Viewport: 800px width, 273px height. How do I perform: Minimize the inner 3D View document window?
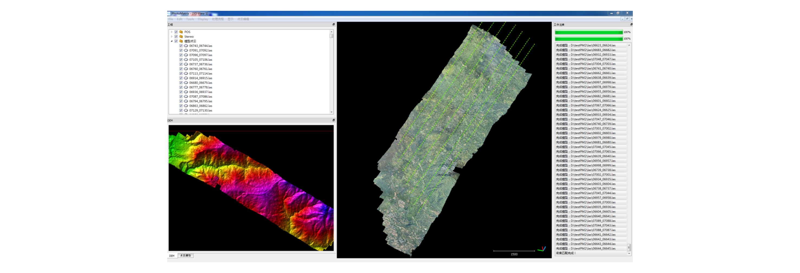pos(623,19)
